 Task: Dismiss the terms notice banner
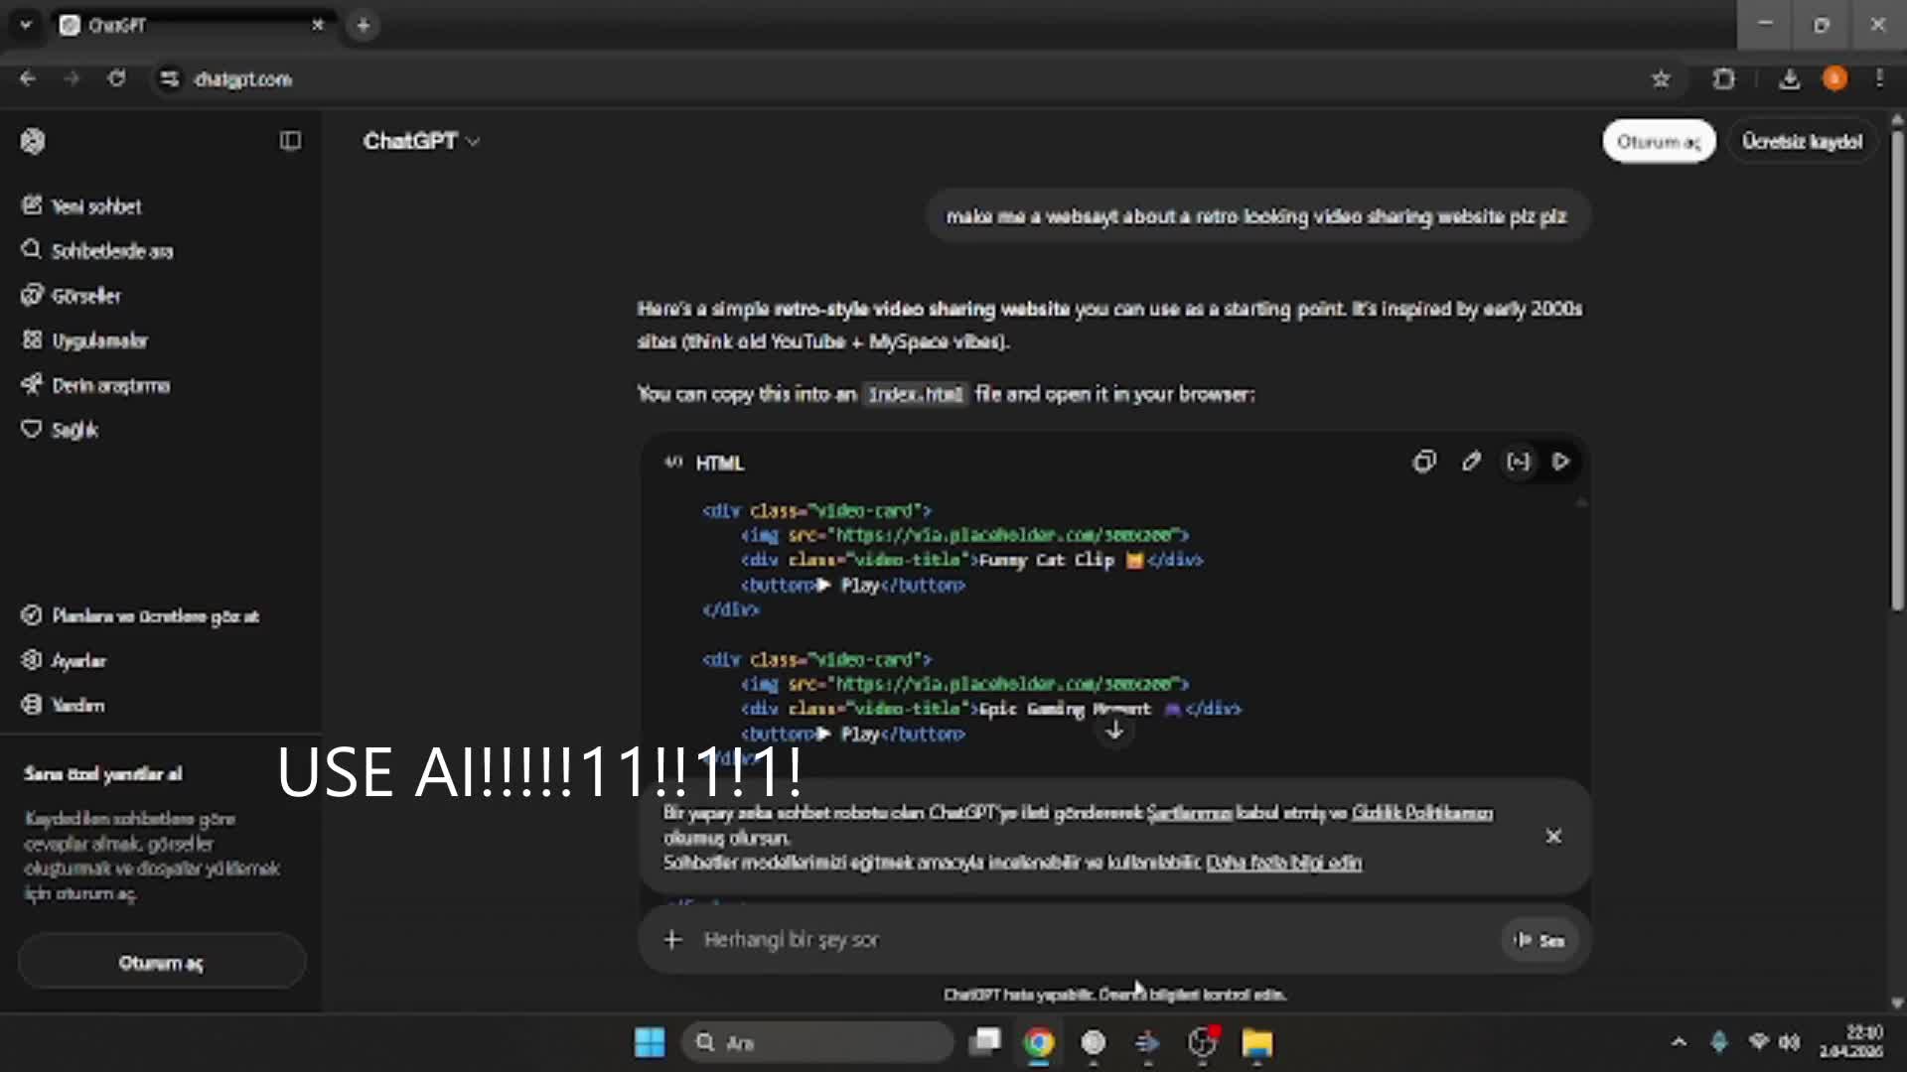click(x=1553, y=837)
